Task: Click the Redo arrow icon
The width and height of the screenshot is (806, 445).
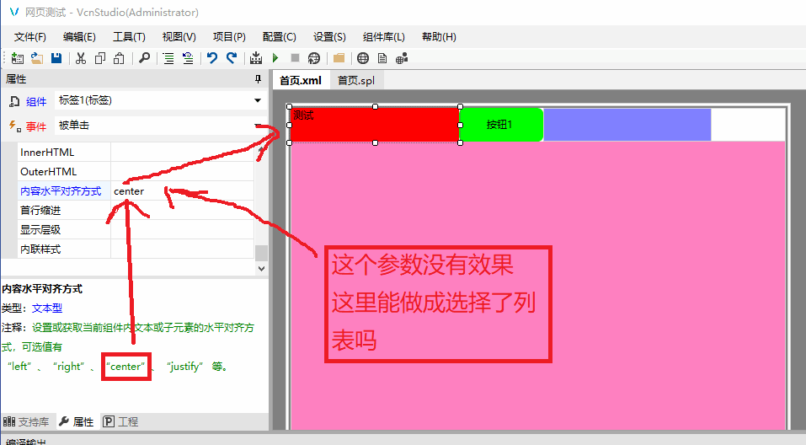Action: [231, 58]
